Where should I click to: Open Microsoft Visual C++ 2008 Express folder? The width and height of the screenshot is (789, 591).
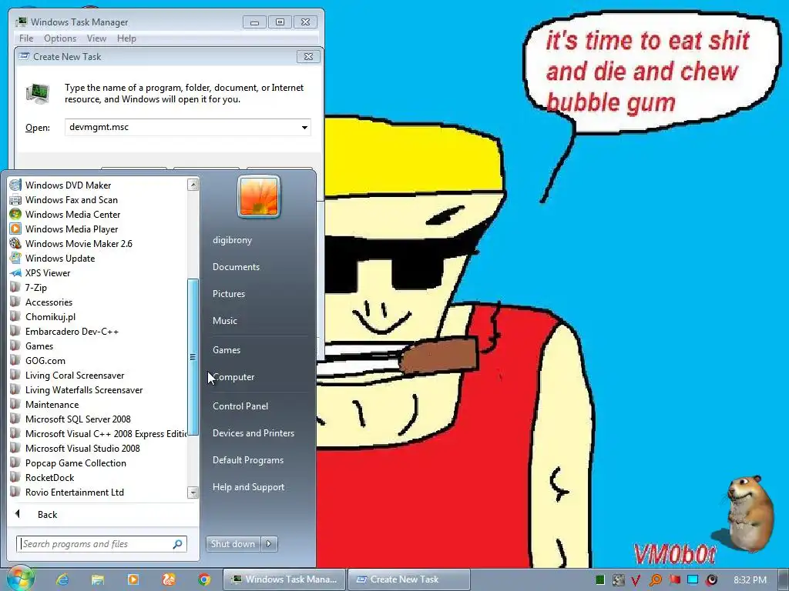[106, 433]
